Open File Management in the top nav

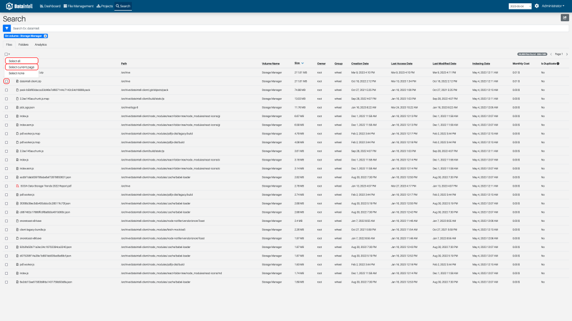[78, 6]
